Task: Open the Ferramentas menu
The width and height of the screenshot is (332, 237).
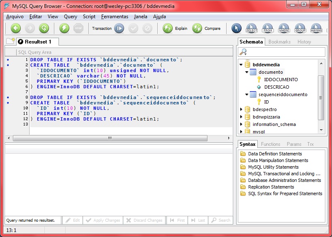Action: (x=115, y=17)
